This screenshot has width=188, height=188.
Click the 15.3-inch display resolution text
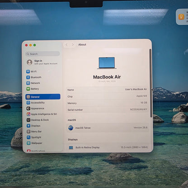(134, 147)
